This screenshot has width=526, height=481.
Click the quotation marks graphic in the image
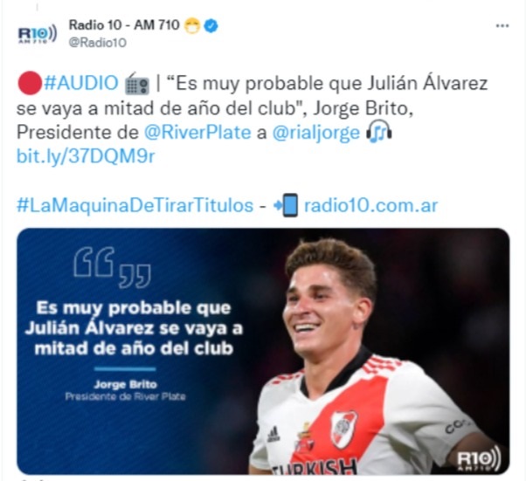[x=112, y=268]
